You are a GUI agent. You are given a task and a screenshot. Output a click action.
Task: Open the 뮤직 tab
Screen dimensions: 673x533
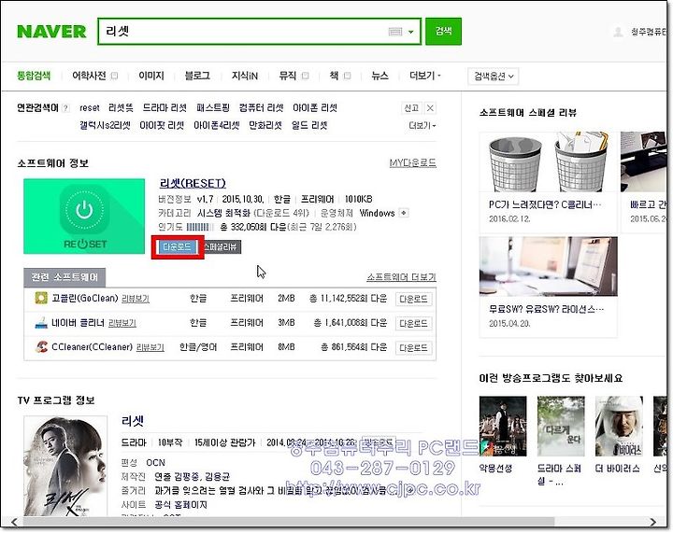click(x=288, y=76)
